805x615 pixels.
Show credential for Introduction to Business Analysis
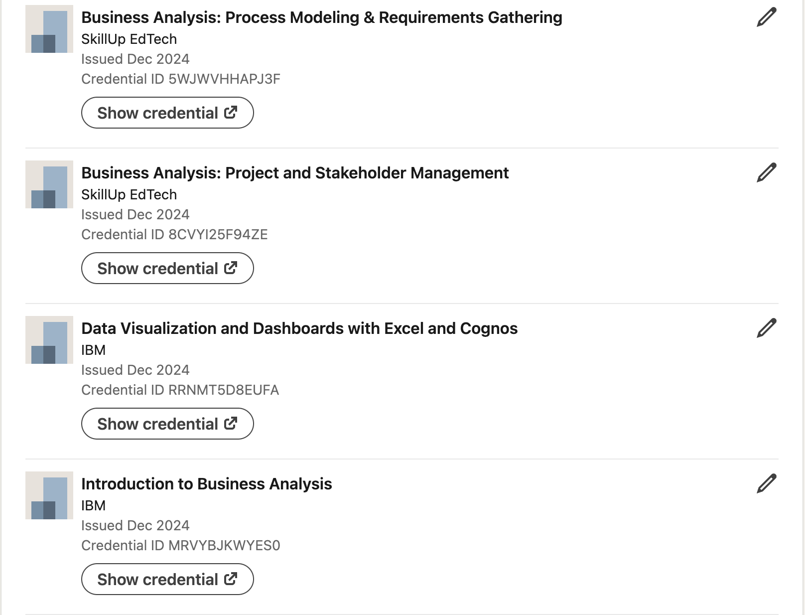pos(167,579)
